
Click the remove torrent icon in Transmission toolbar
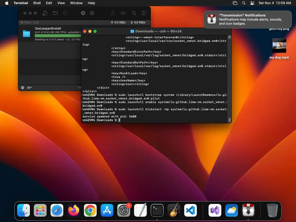[x=65, y=13]
